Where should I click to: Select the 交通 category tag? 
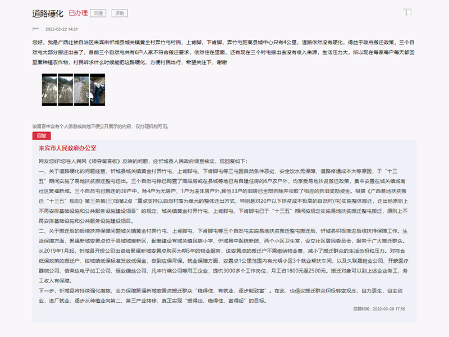click(98, 13)
